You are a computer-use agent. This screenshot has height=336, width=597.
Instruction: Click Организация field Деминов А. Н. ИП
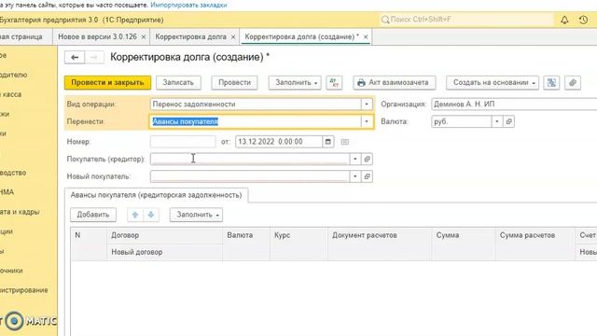tap(514, 104)
